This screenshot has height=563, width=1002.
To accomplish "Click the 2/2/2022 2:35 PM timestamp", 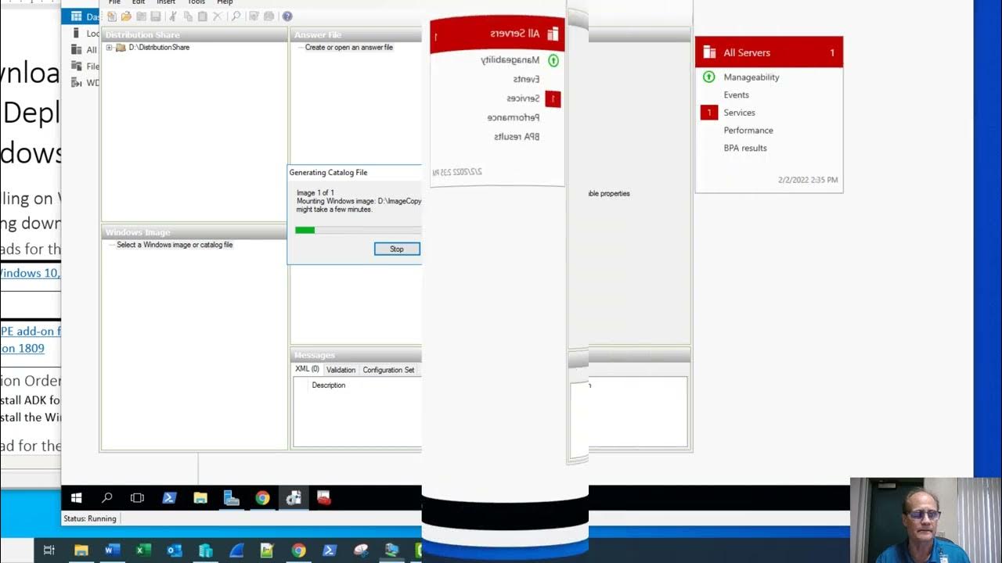I will (808, 180).
